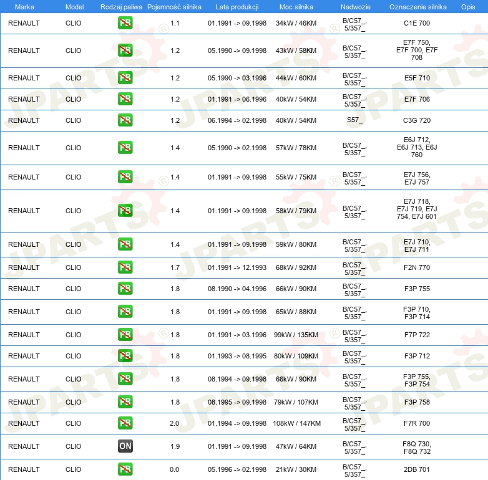This screenshot has width=488, height=480.
Task: Click petrol fuel icon in E5F 710 row
Action: [125, 78]
